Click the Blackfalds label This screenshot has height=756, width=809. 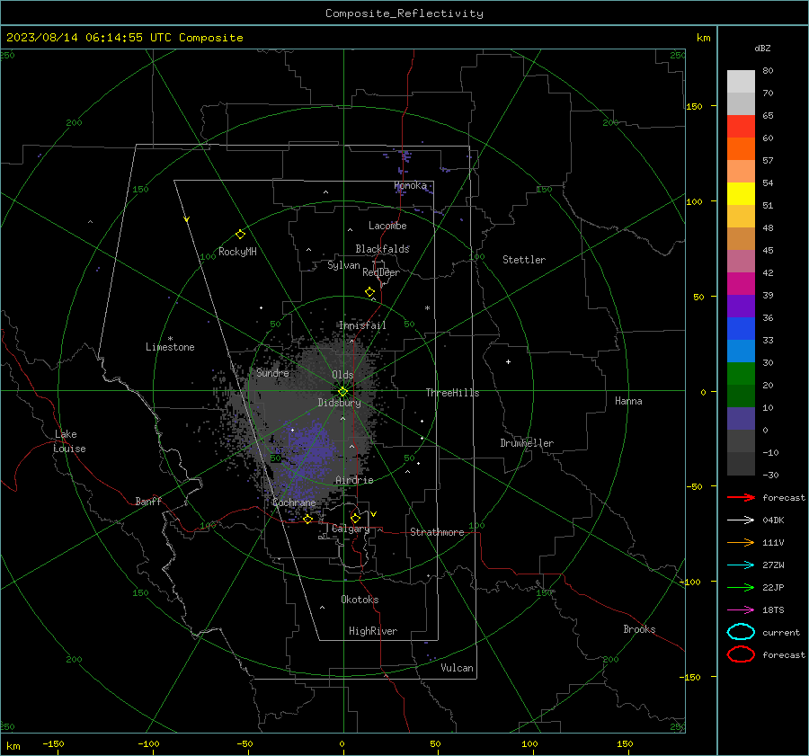tap(382, 249)
